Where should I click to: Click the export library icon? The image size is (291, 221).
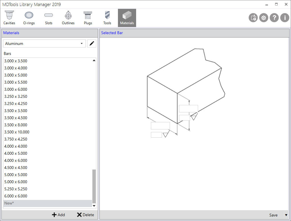[253, 18]
